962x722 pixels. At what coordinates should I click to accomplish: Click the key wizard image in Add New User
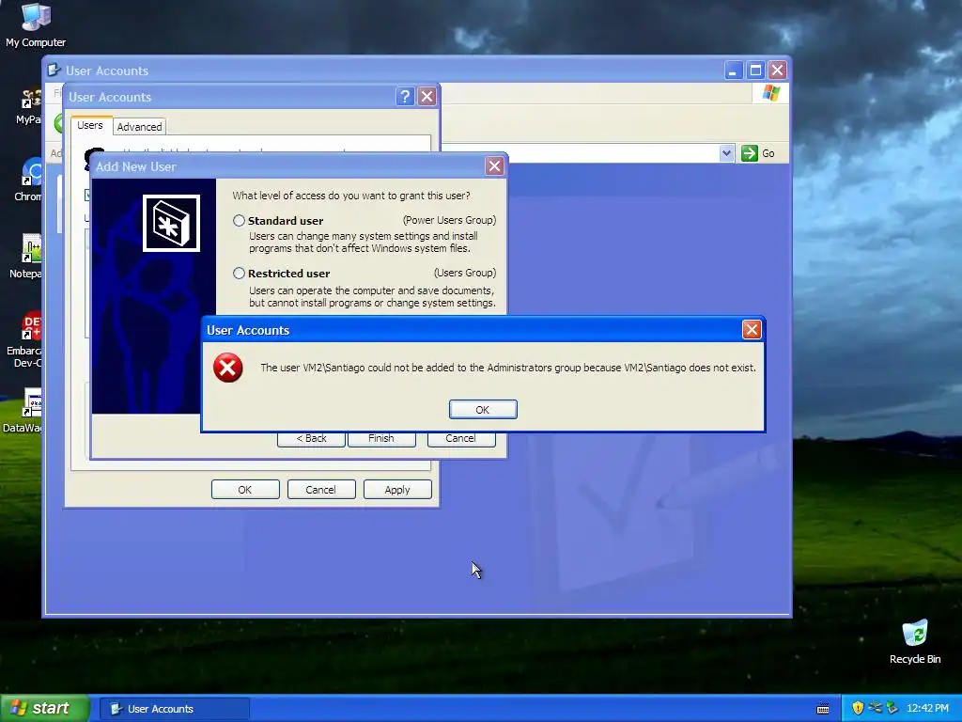coord(171,224)
